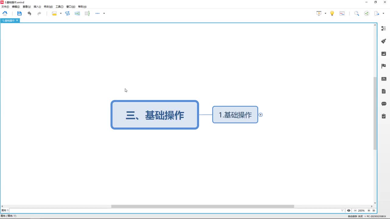Redo the previous action
The height and width of the screenshot is (219, 390).
tap(39, 13)
